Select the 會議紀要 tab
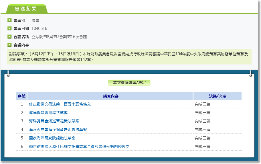Screen dimensions: 261x164 [x=26, y=9]
